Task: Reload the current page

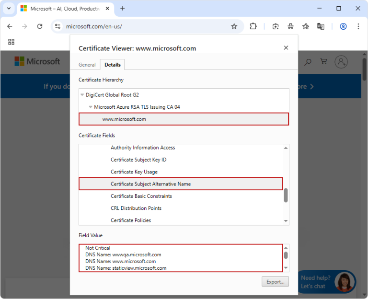Action: coord(40,26)
